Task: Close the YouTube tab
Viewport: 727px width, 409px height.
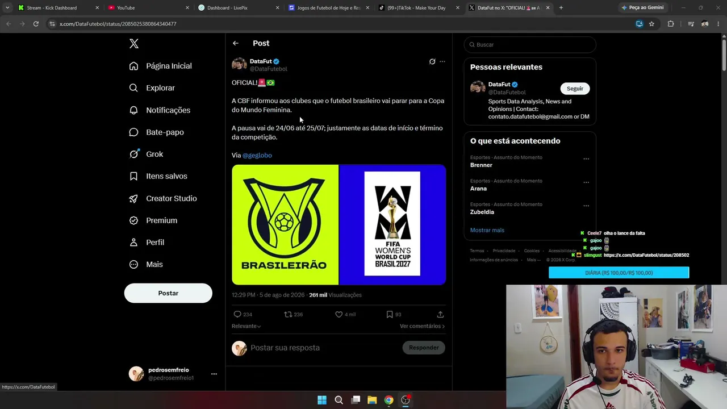Action: (187, 8)
